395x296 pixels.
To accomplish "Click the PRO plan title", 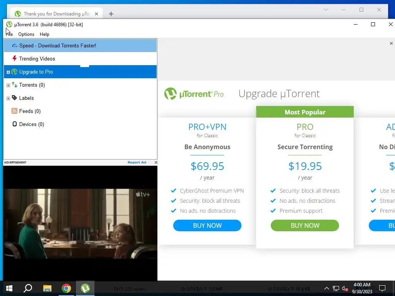I will 305,126.
